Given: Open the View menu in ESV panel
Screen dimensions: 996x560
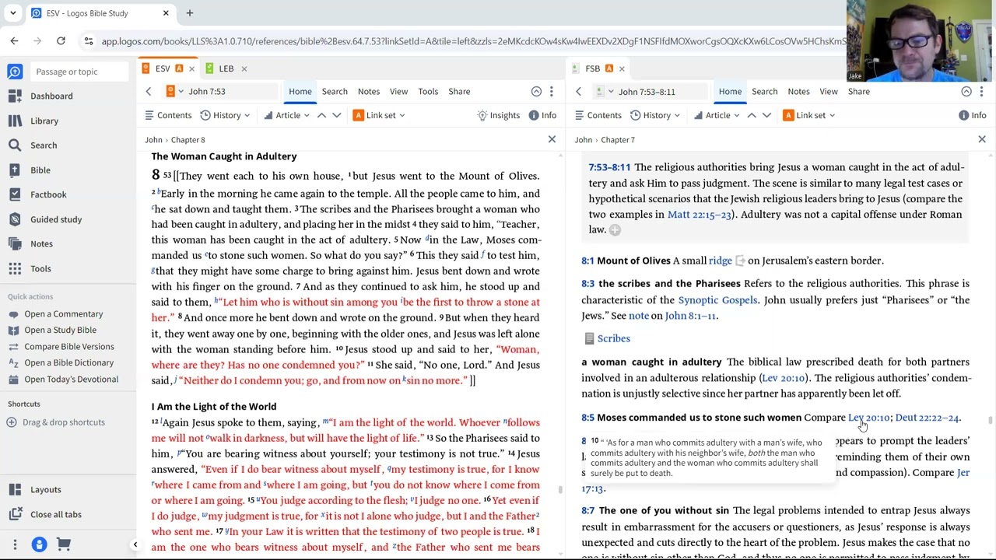Looking at the screenshot, I should click(x=398, y=92).
